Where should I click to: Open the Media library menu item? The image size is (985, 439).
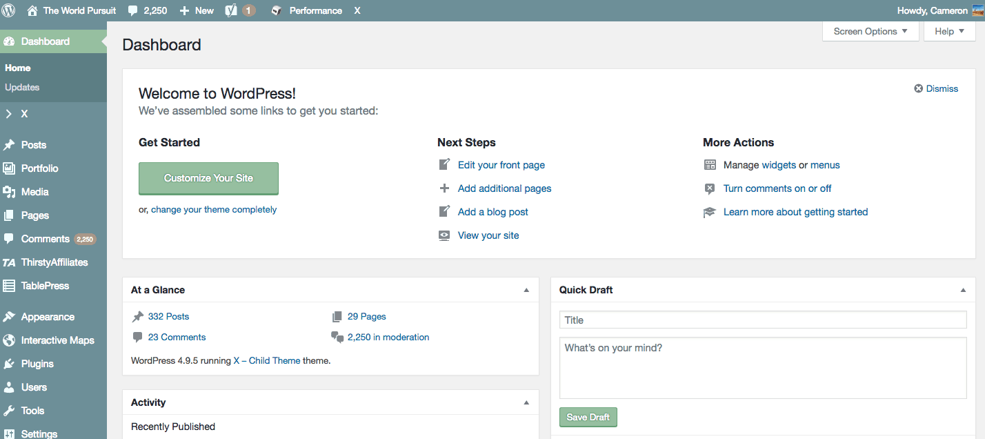pyautogui.click(x=53, y=192)
